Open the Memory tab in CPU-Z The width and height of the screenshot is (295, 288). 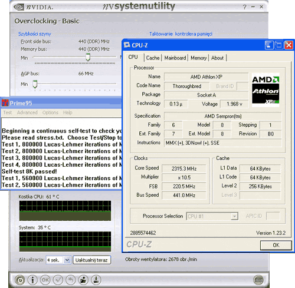tap(198, 58)
